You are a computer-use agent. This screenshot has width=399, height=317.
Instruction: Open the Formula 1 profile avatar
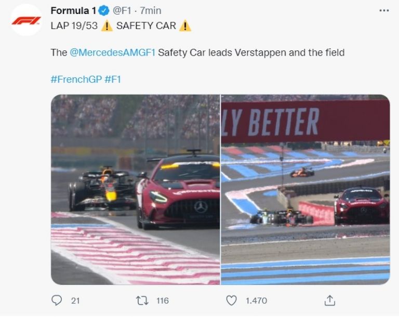point(26,20)
